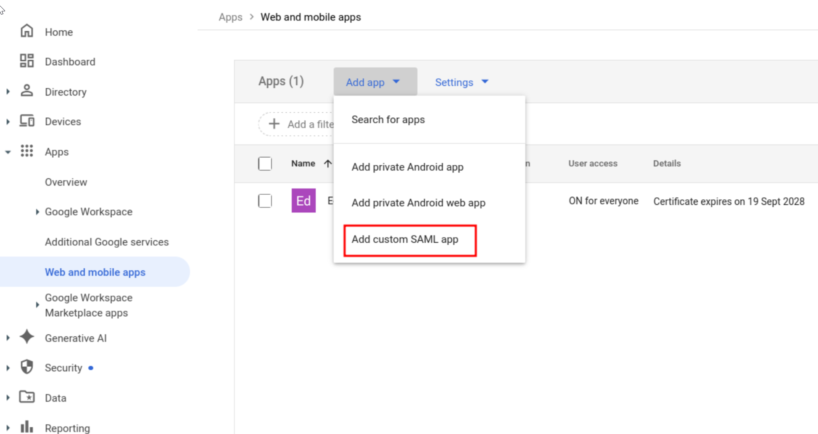
Task: Open Home in the sidebar
Action: coord(59,32)
